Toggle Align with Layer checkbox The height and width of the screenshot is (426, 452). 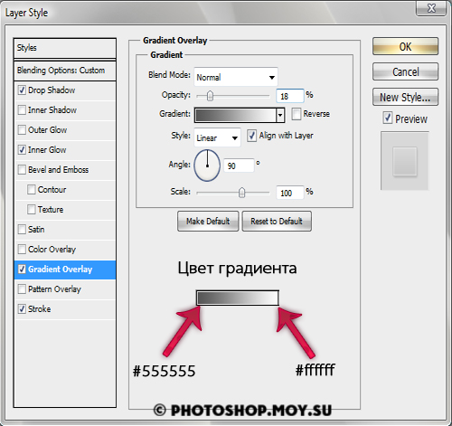pos(251,136)
